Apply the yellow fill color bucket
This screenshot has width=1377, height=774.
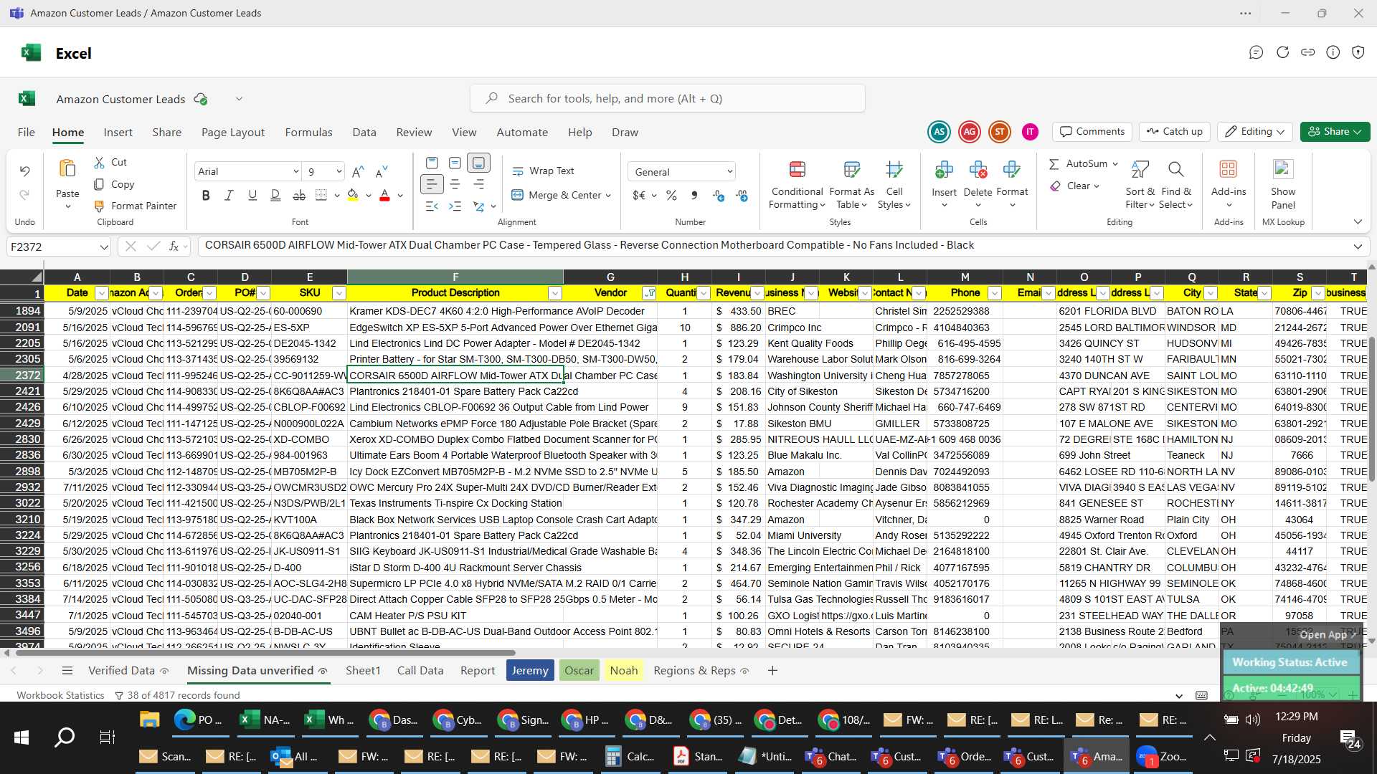coord(353,195)
